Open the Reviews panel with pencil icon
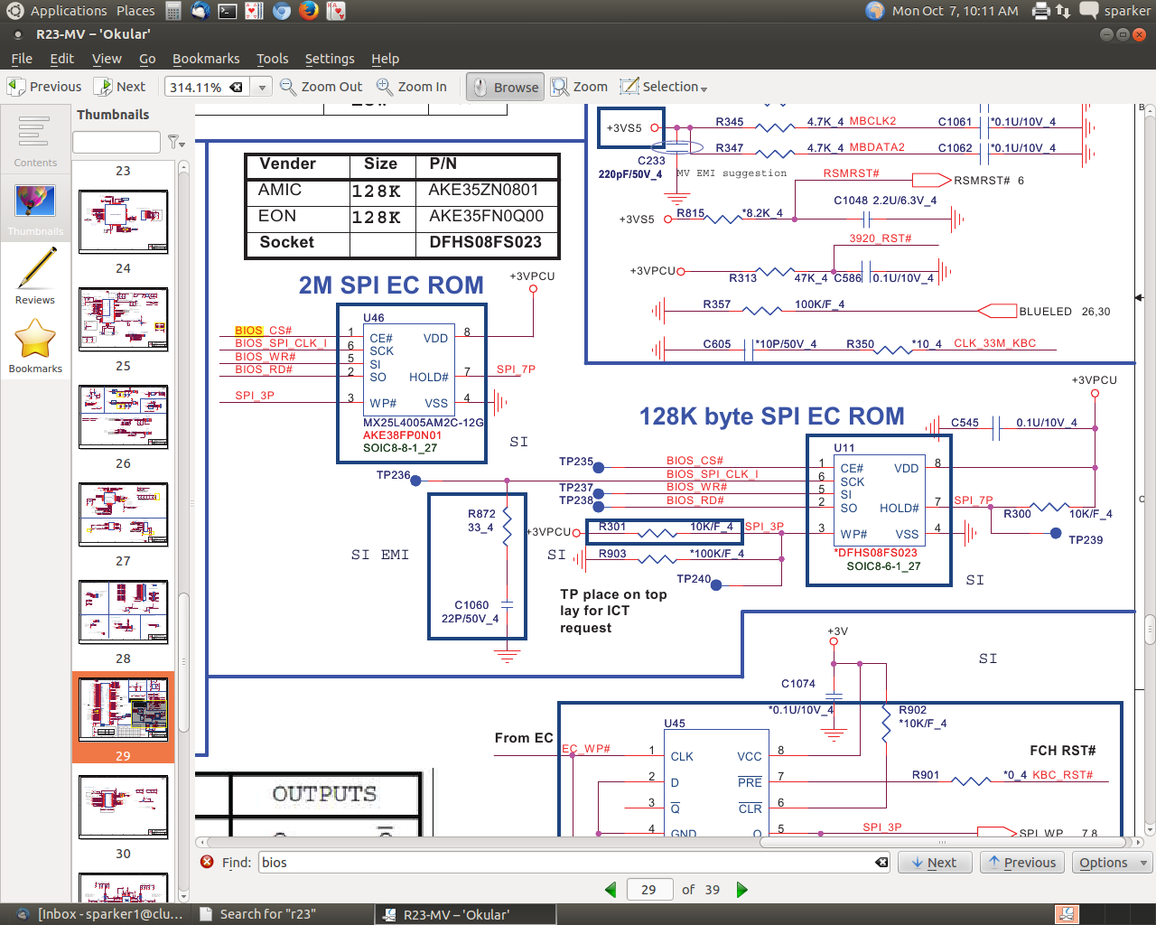 35,276
